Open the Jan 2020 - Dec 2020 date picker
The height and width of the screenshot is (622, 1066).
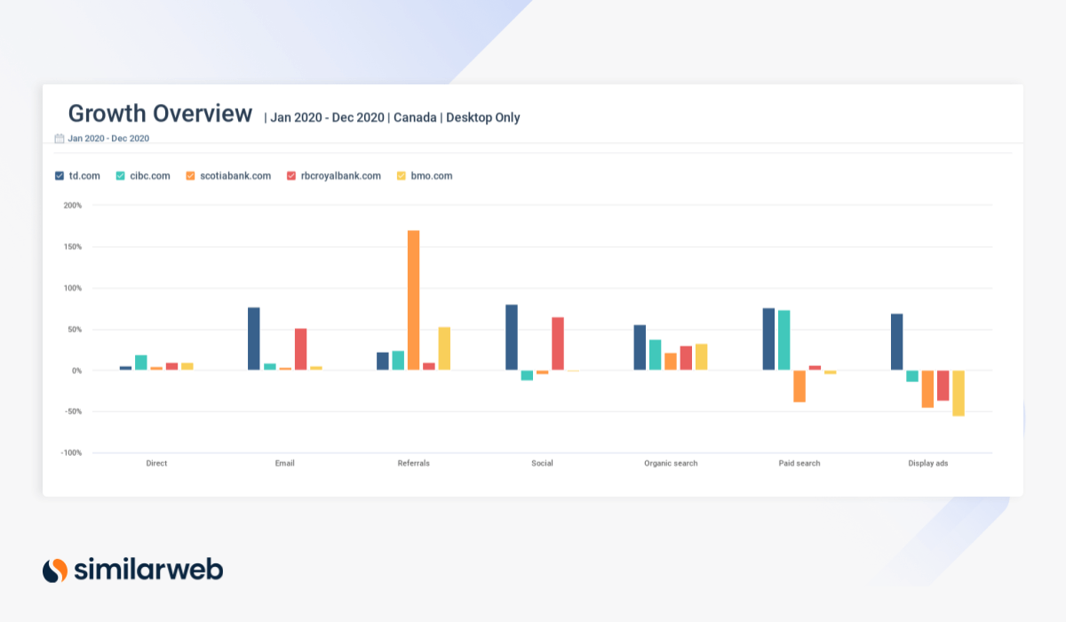pyautogui.click(x=108, y=139)
